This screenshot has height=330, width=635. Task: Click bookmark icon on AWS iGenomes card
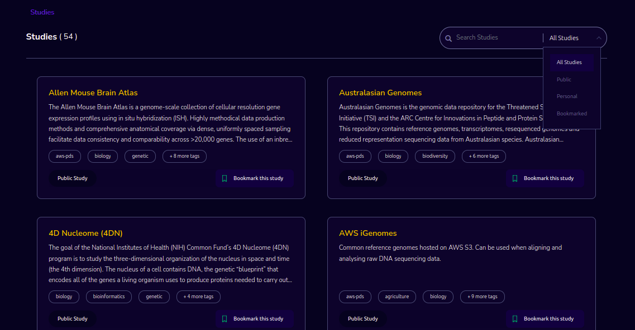pyautogui.click(x=515, y=319)
